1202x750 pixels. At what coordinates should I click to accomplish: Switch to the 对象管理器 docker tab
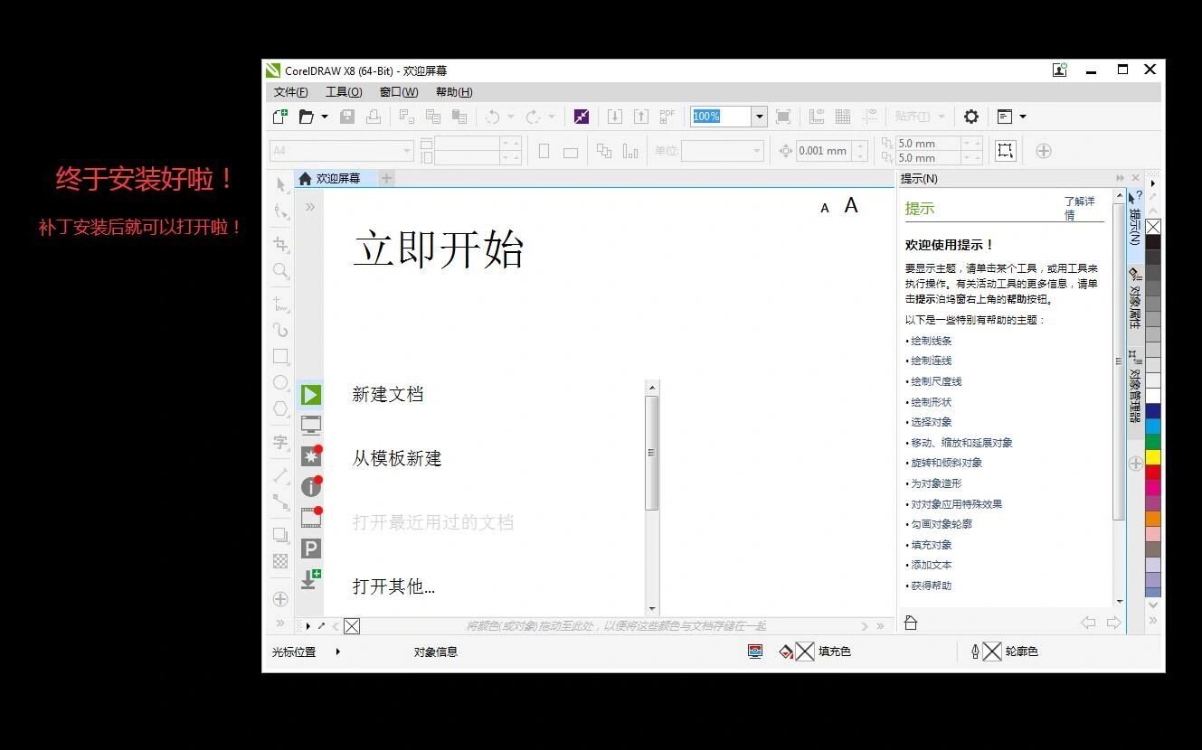1135,387
